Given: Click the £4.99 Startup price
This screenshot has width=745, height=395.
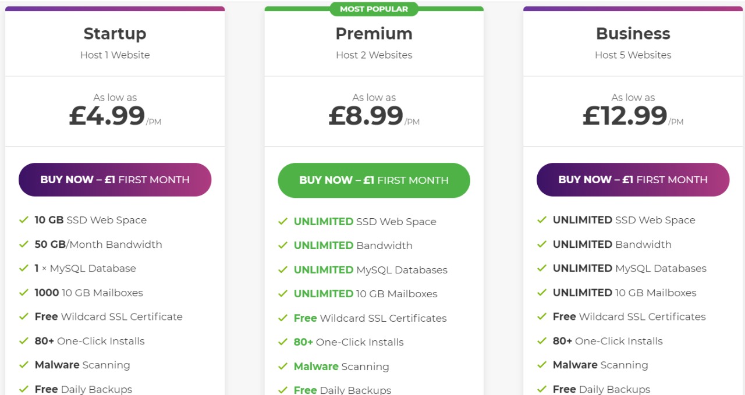Looking at the screenshot, I should click(x=108, y=115).
